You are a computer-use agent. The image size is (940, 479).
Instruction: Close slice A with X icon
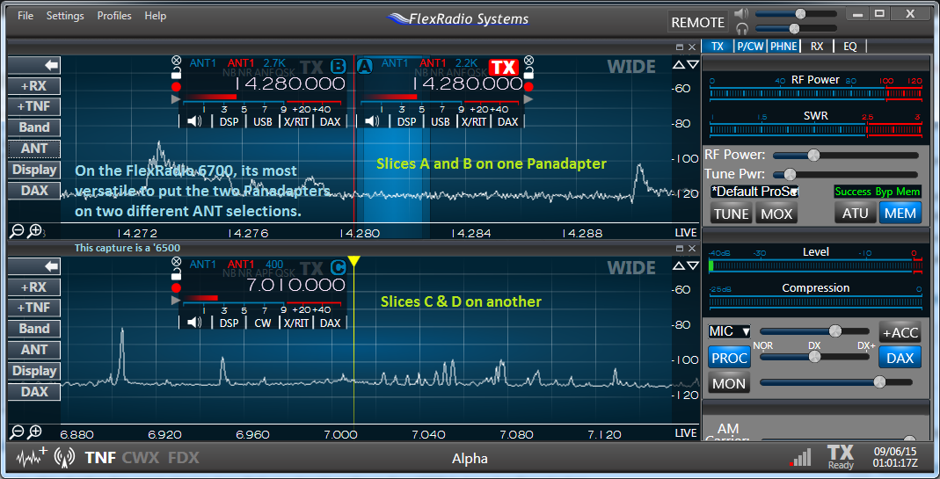528,61
